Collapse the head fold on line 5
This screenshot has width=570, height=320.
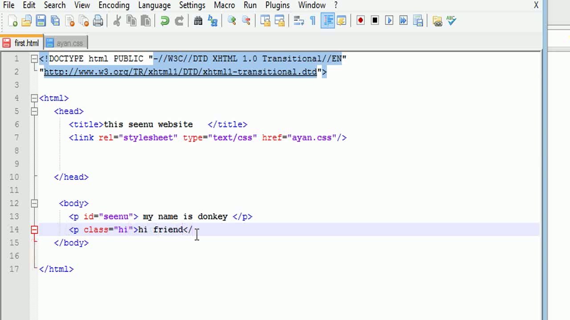pos(34,111)
